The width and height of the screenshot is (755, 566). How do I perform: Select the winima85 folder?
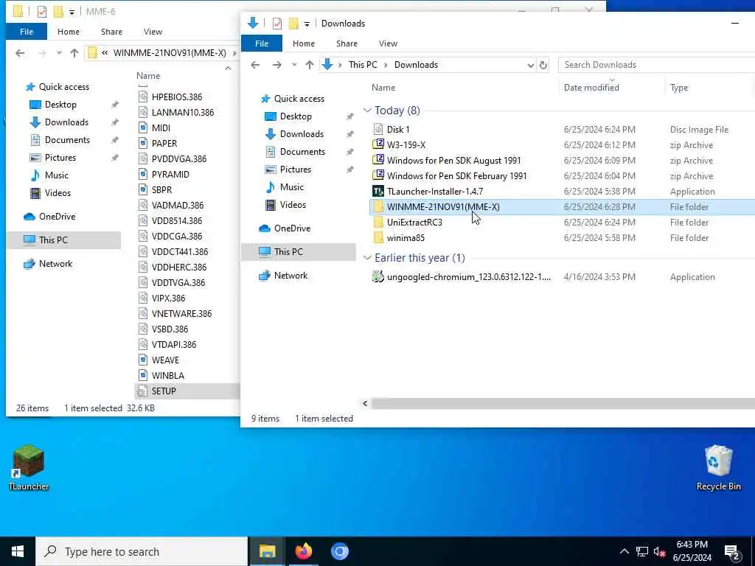click(406, 238)
